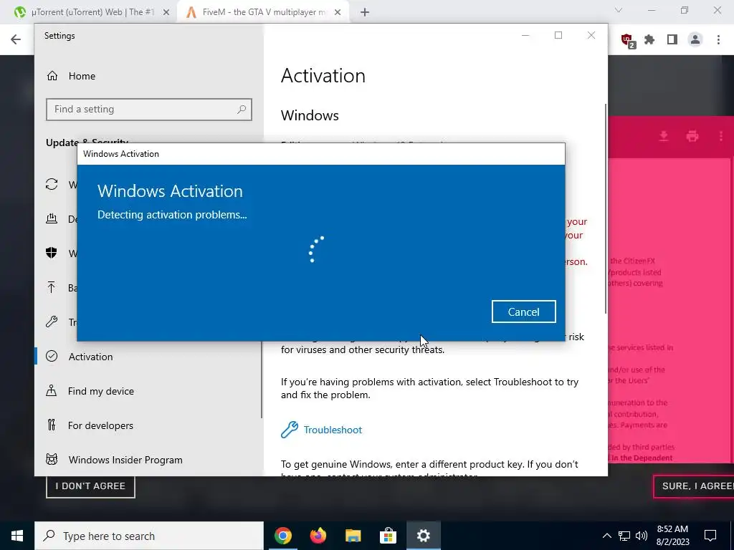The height and width of the screenshot is (550, 734).
Task: Select the Settings gear in the taskbar
Action: tap(423, 536)
